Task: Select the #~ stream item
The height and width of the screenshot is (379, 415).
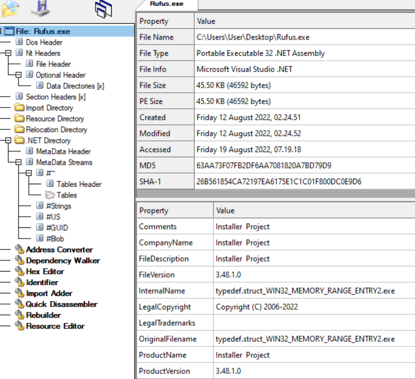Action: pyautogui.click(x=50, y=173)
